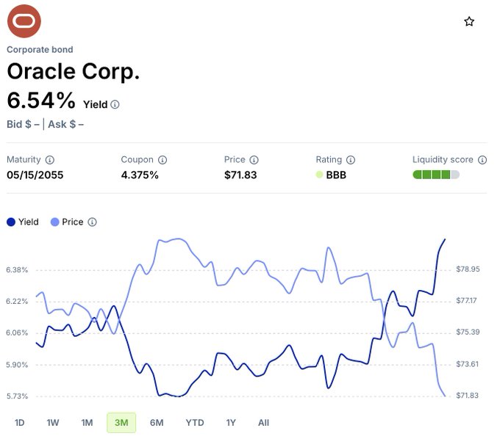
Task: Switch to the 1M time range
Action: [87, 422]
